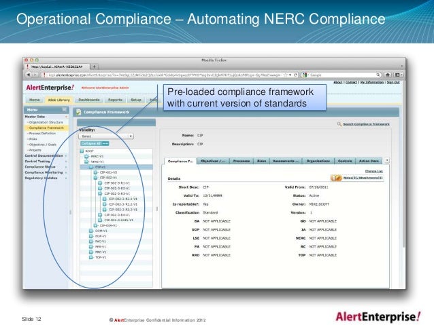
Task: Switch to the Objectives detail tab
Action: point(213,161)
